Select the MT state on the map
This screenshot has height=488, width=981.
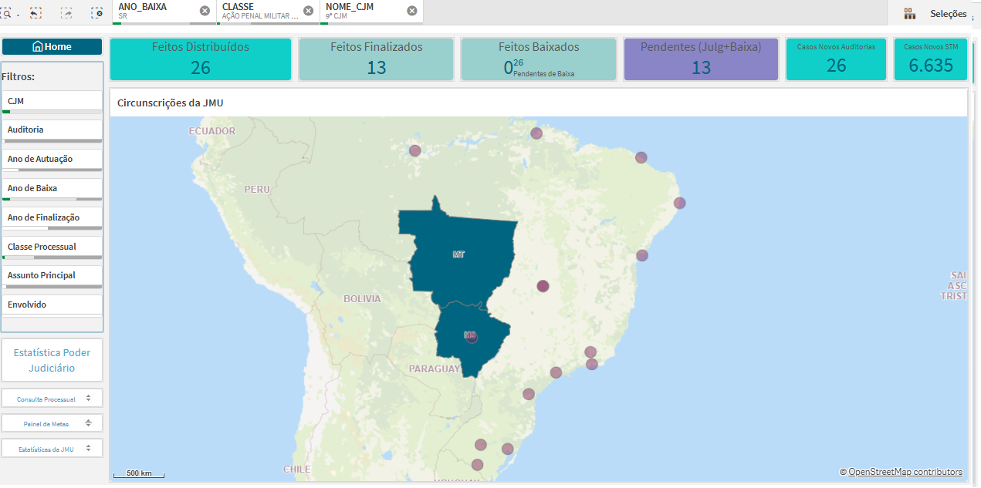tap(458, 254)
